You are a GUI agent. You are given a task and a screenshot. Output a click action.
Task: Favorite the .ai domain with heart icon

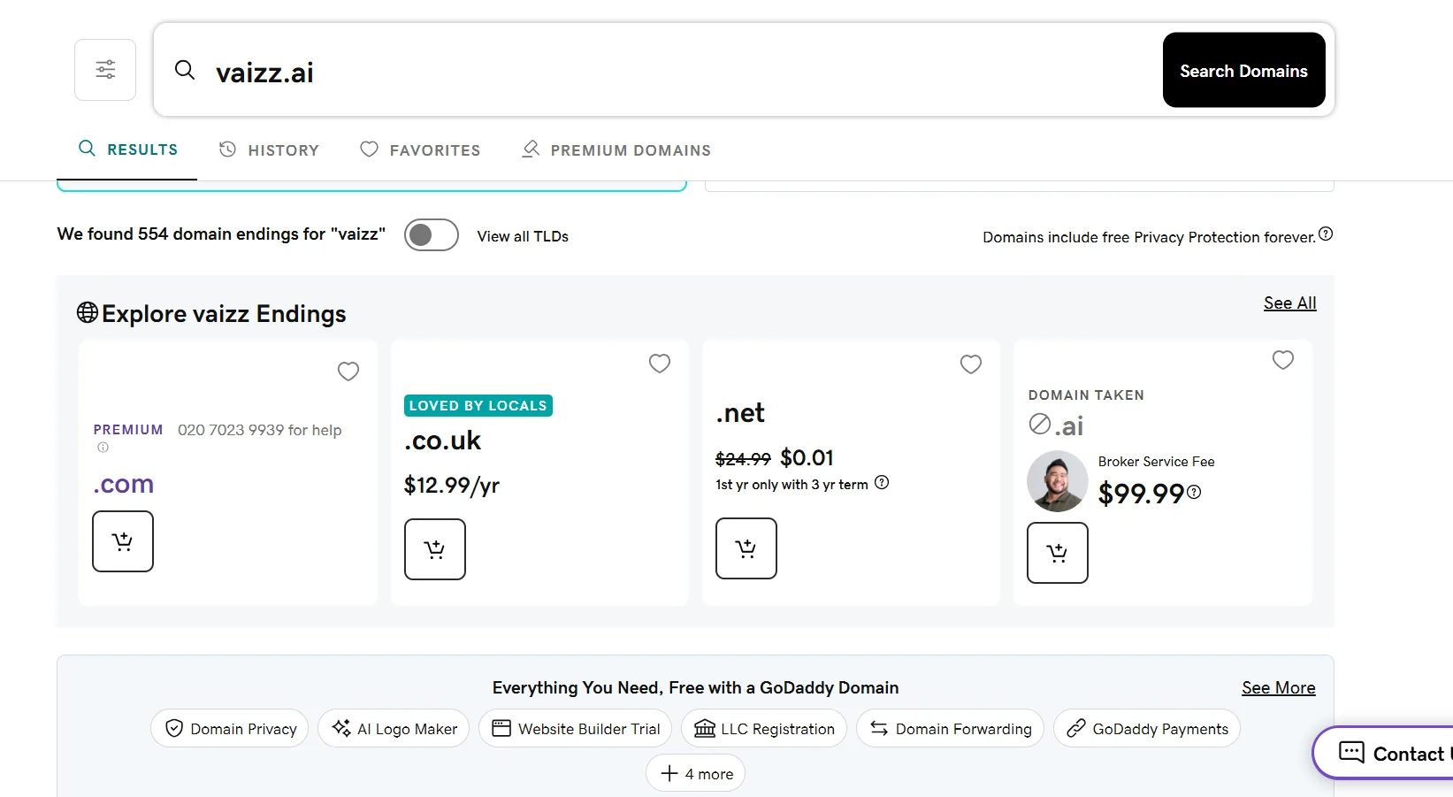point(1283,360)
